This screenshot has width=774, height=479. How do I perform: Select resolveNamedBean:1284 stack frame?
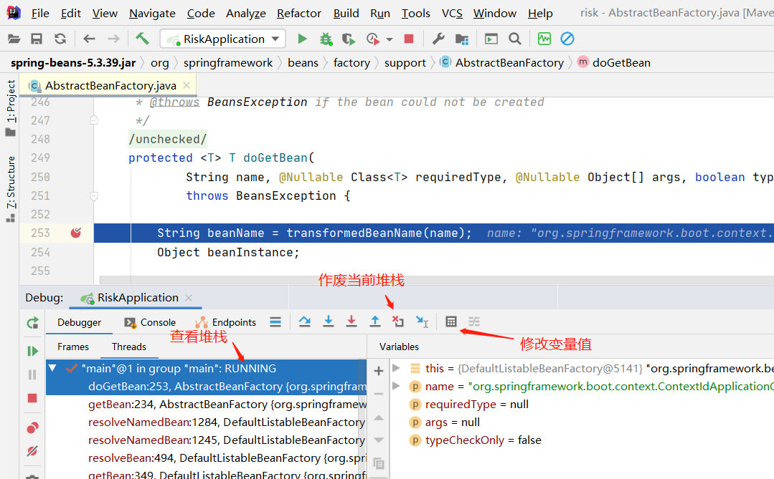click(207, 422)
